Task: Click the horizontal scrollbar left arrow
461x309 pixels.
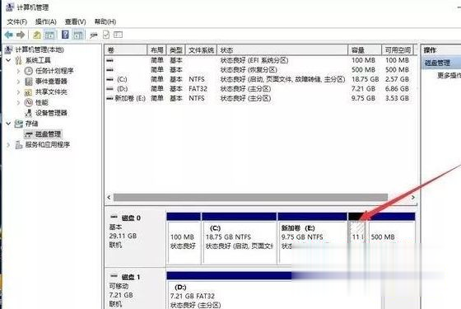Action: click(109, 197)
